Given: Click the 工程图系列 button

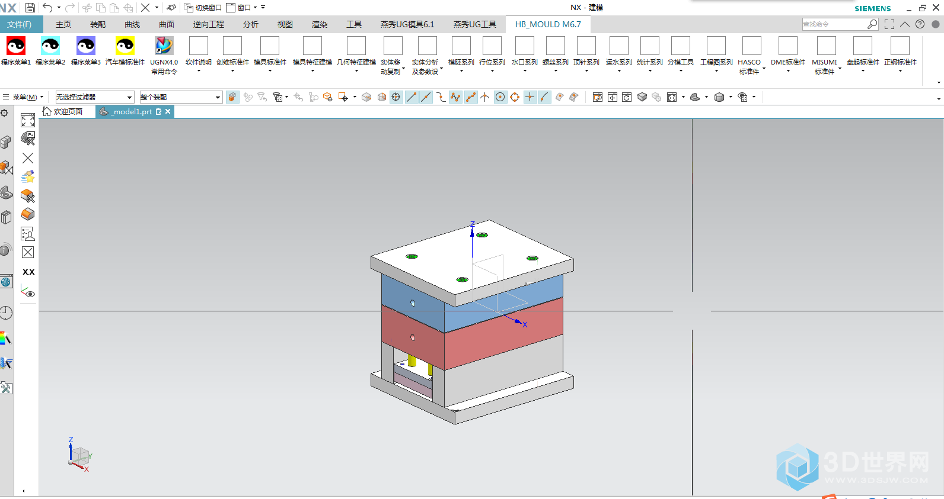Looking at the screenshot, I should [716, 54].
